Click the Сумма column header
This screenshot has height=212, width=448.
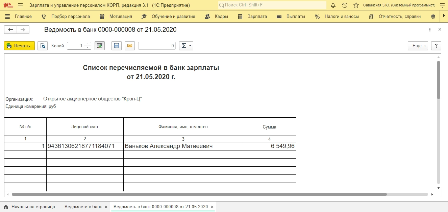pos(270,127)
